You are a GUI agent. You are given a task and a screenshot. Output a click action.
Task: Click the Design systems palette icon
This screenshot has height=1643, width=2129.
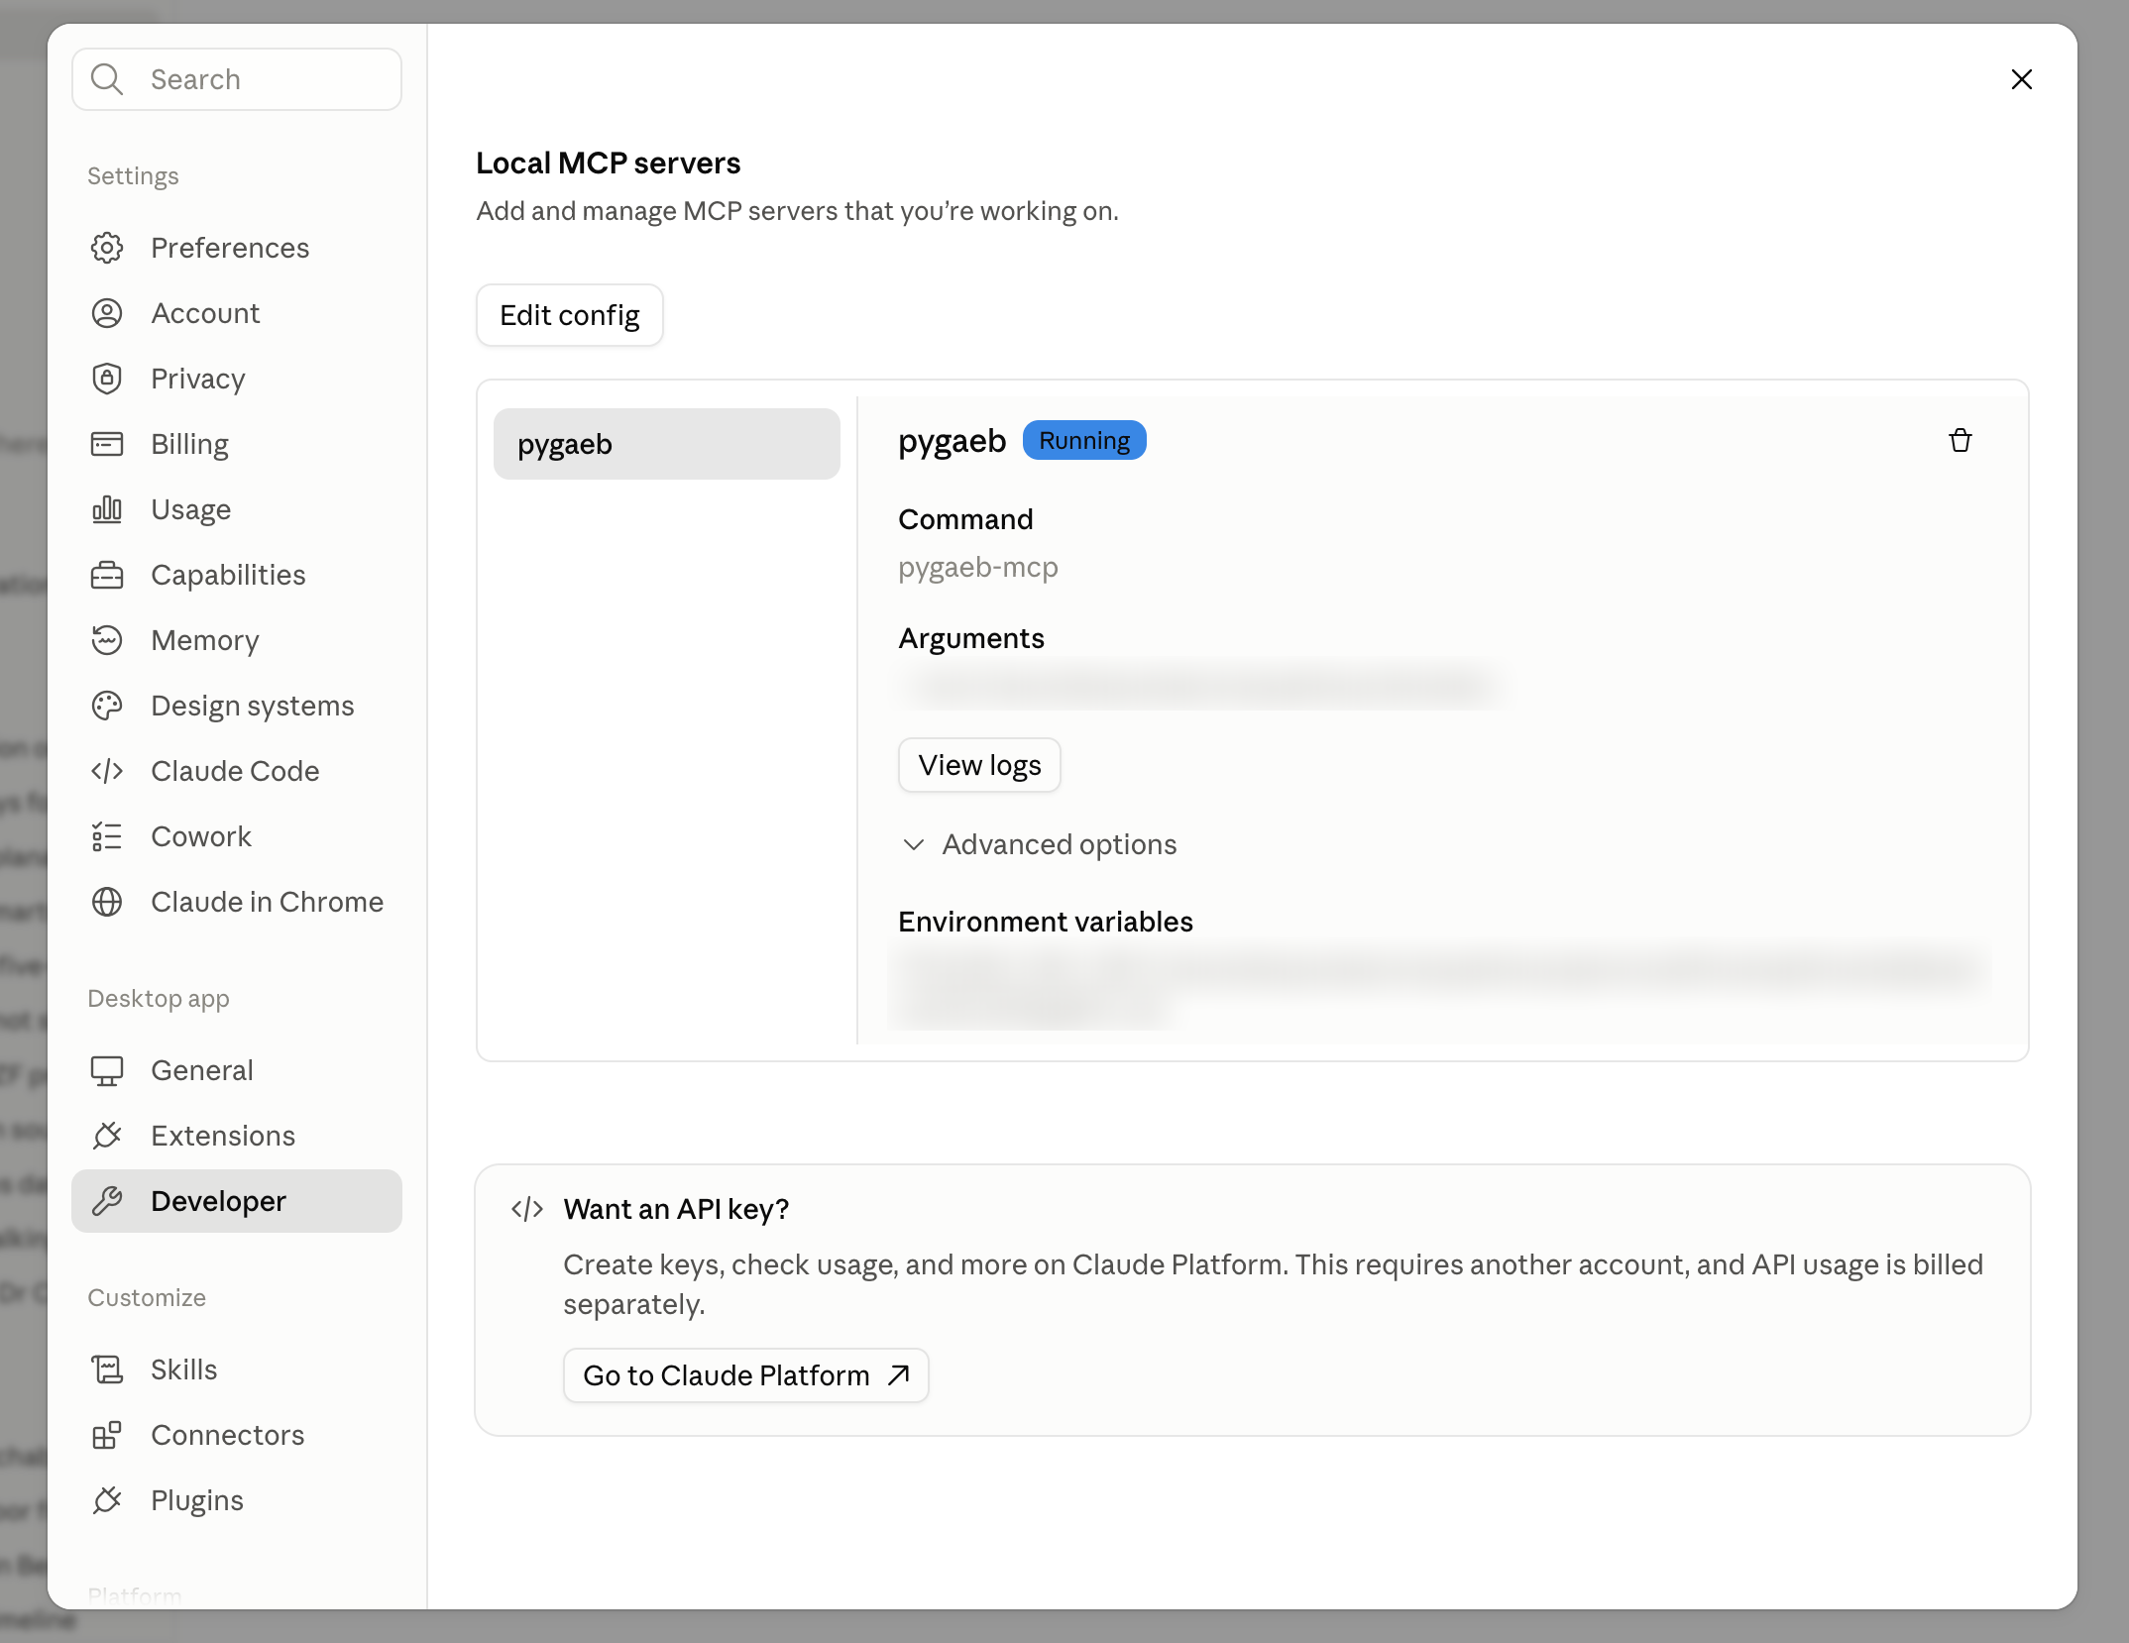click(107, 706)
